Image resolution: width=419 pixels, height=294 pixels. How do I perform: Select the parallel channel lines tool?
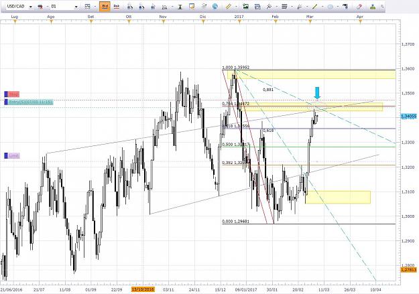[228, 7]
